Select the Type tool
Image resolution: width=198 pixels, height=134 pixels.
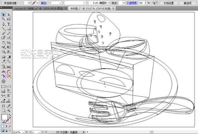pyautogui.click(x=8, y=24)
